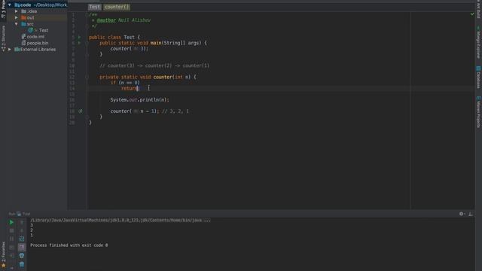This screenshot has width=482, height=271.
Task: Open the Structure tool window tab
Action: 3,38
